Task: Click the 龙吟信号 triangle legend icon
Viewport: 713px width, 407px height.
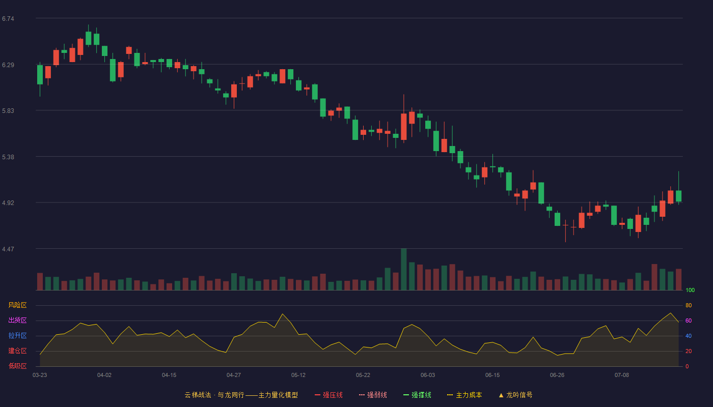Action: click(x=501, y=395)
